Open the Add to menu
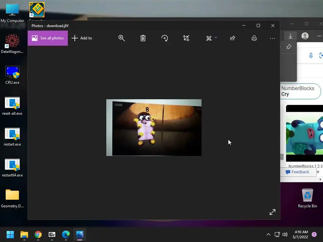323x242 pixels. (82, 38)
